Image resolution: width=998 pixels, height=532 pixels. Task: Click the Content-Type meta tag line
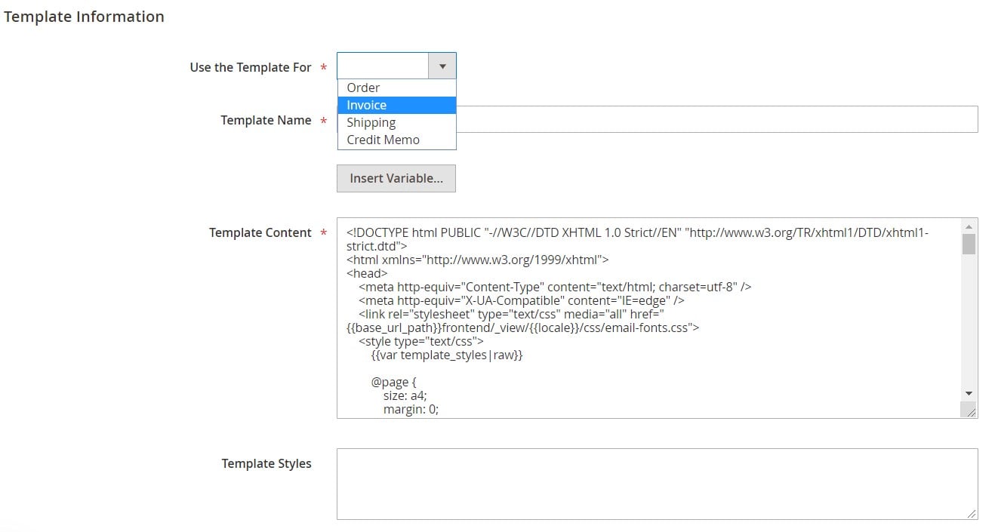555,287
